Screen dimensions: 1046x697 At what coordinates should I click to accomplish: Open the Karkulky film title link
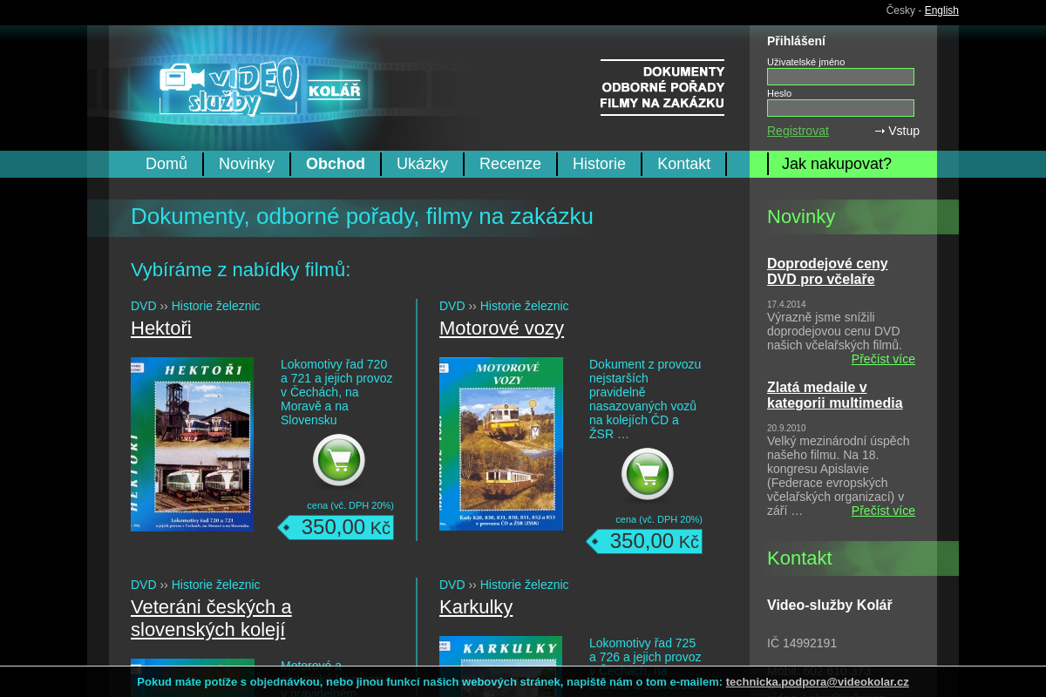pyautogui.click(x=476, y=607)
